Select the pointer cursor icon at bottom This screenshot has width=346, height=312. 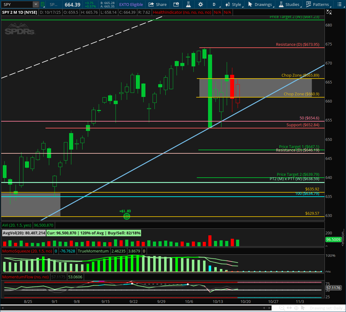(303, 308)
